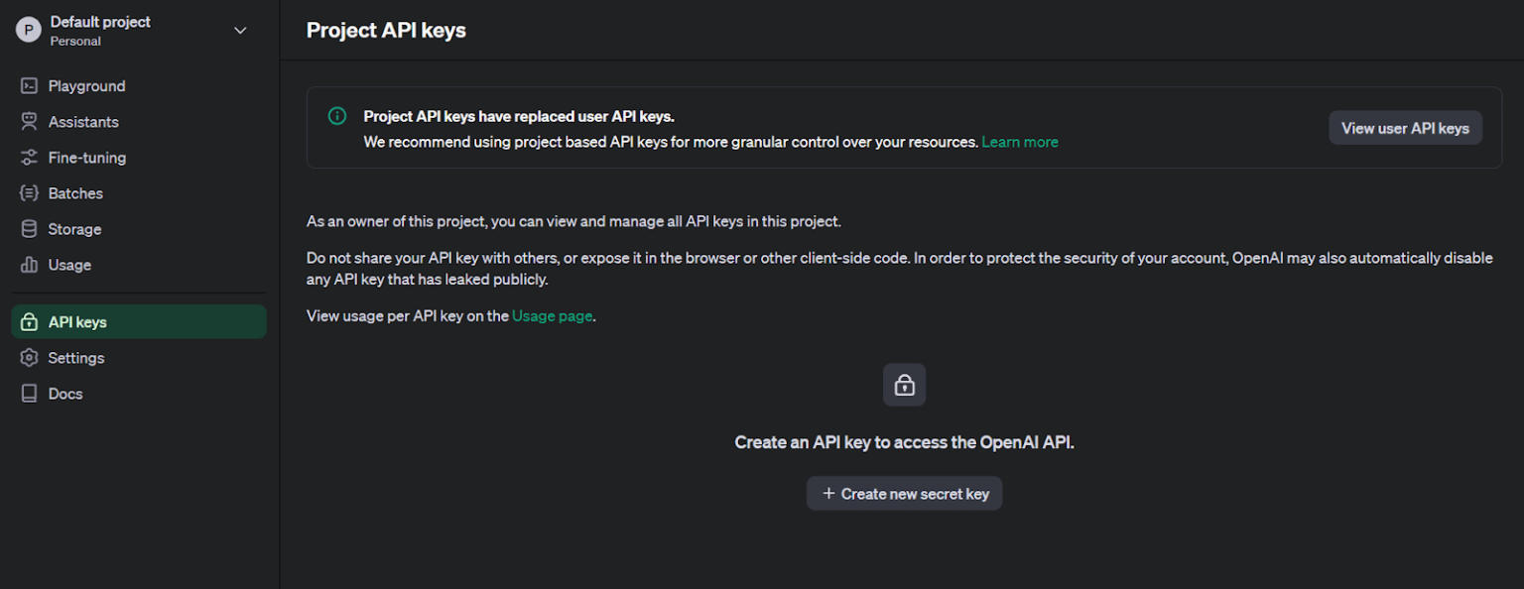Click the Usage chart icon
Image resolution: width=1524 pixels, height=589 pixels.
point(30,265)
